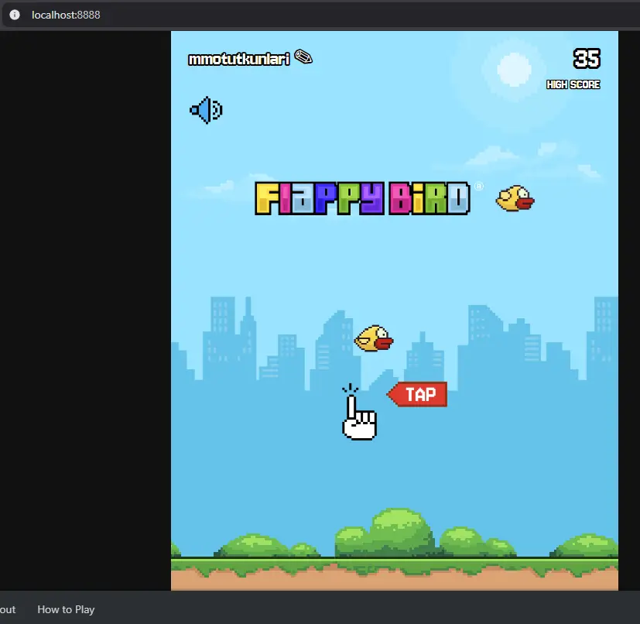Mute the game sound speaker icon
The width and height of the screenshot is (640, 624).
pos(206,110)
